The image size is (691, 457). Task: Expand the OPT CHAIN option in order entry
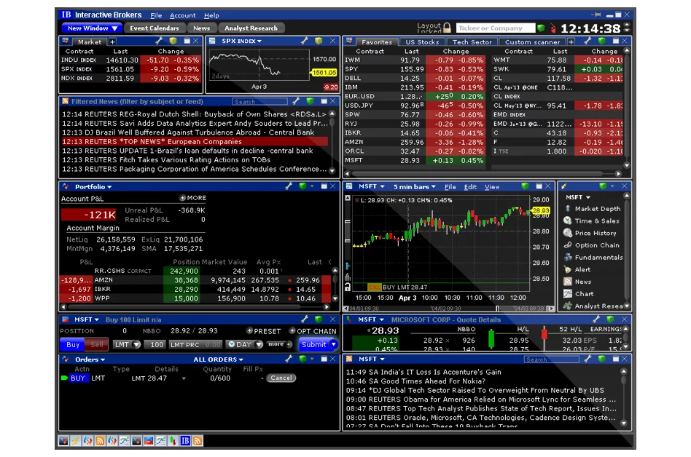click(313, 331)
